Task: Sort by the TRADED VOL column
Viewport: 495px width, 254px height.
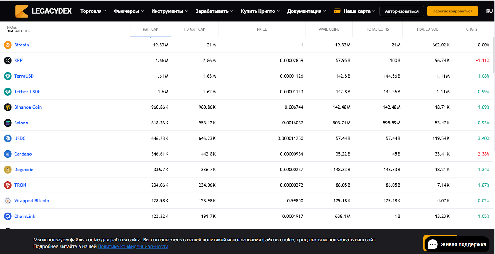Action: (x=427, y=29)
